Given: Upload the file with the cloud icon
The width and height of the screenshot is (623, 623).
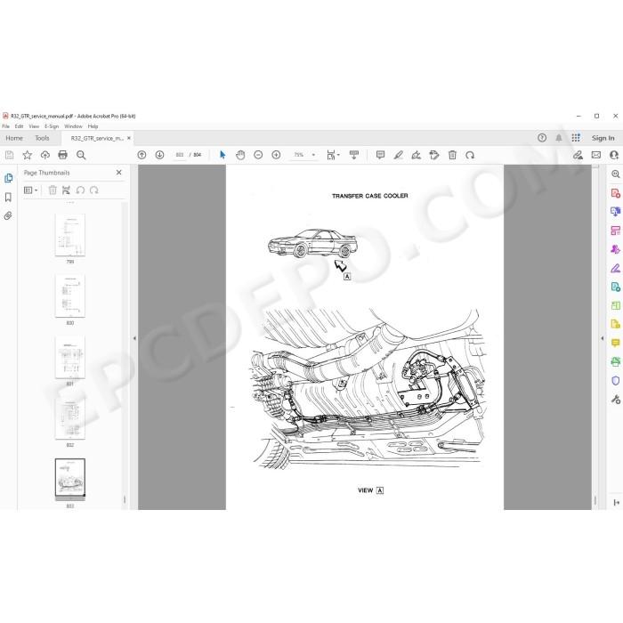Looking at the screenshot, I should [x=44, y=155].
